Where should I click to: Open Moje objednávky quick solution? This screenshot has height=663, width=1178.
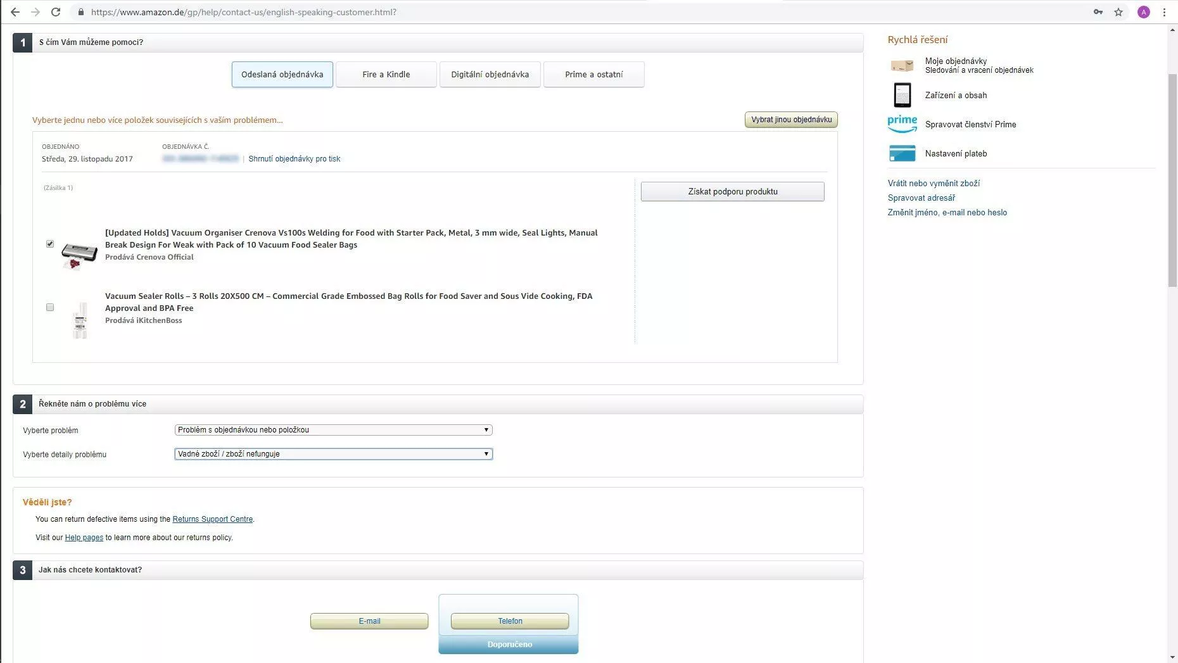[956, 61]
